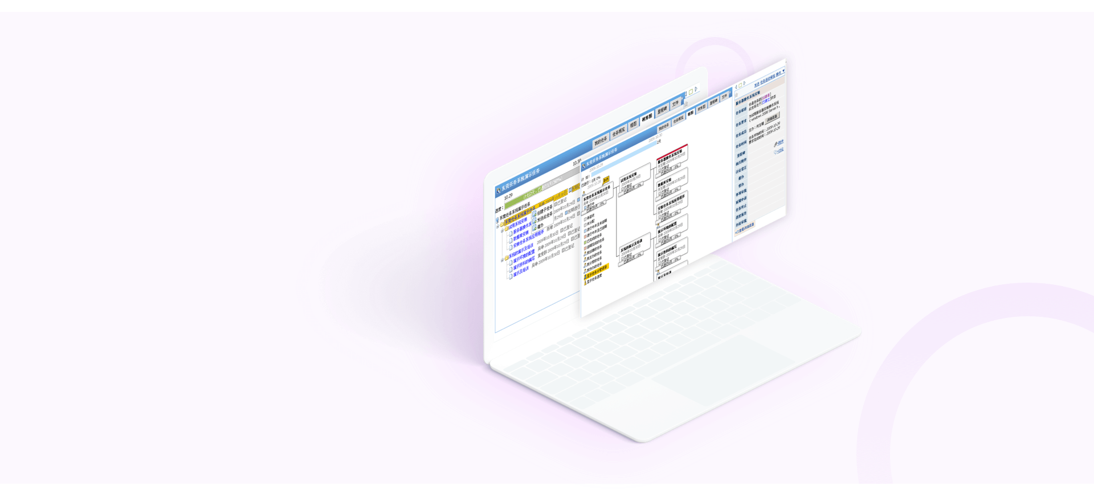Switch to the 树形图 tab in the back window
This screenshot has width=1094, height=498.
pyautogui.click(x=647, y=118)
